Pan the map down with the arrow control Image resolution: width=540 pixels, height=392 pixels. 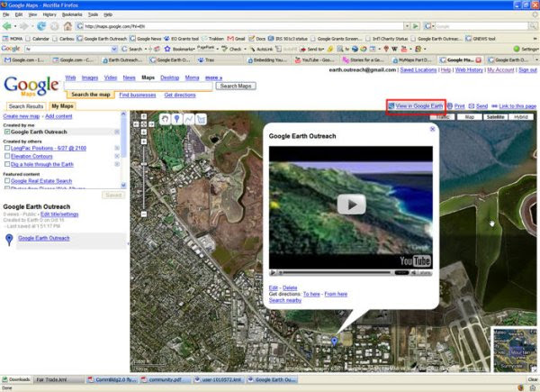coord(144,132)
